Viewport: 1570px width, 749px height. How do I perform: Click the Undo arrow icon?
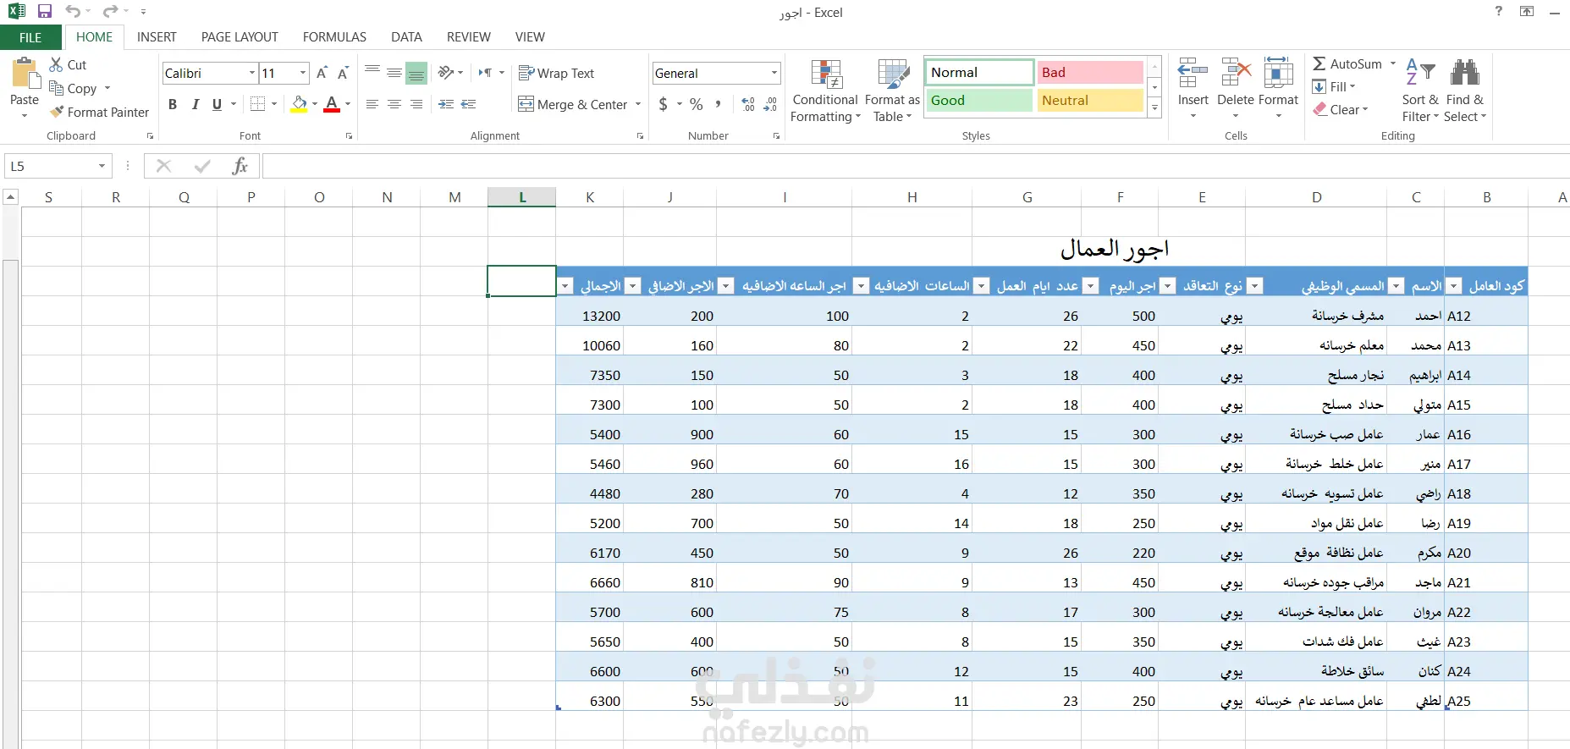point(73,12)
